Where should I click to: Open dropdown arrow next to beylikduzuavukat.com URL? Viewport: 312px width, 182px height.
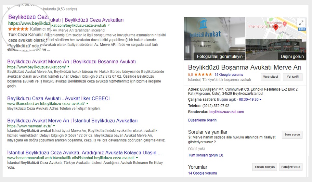[x=68, y=67]
